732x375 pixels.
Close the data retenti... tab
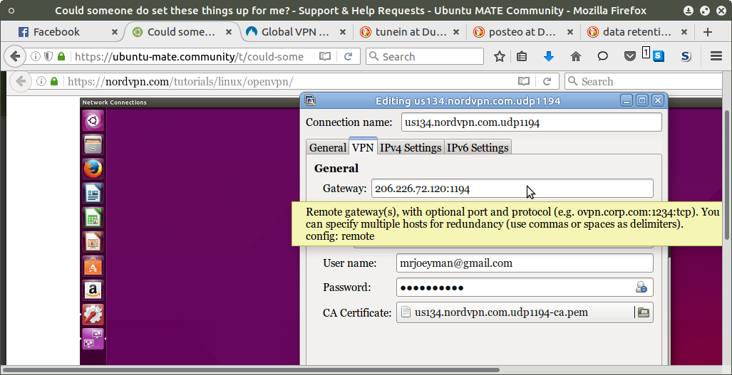click(x=684, y=32)
